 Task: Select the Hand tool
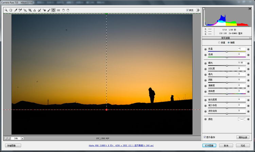tap(11, 10)
